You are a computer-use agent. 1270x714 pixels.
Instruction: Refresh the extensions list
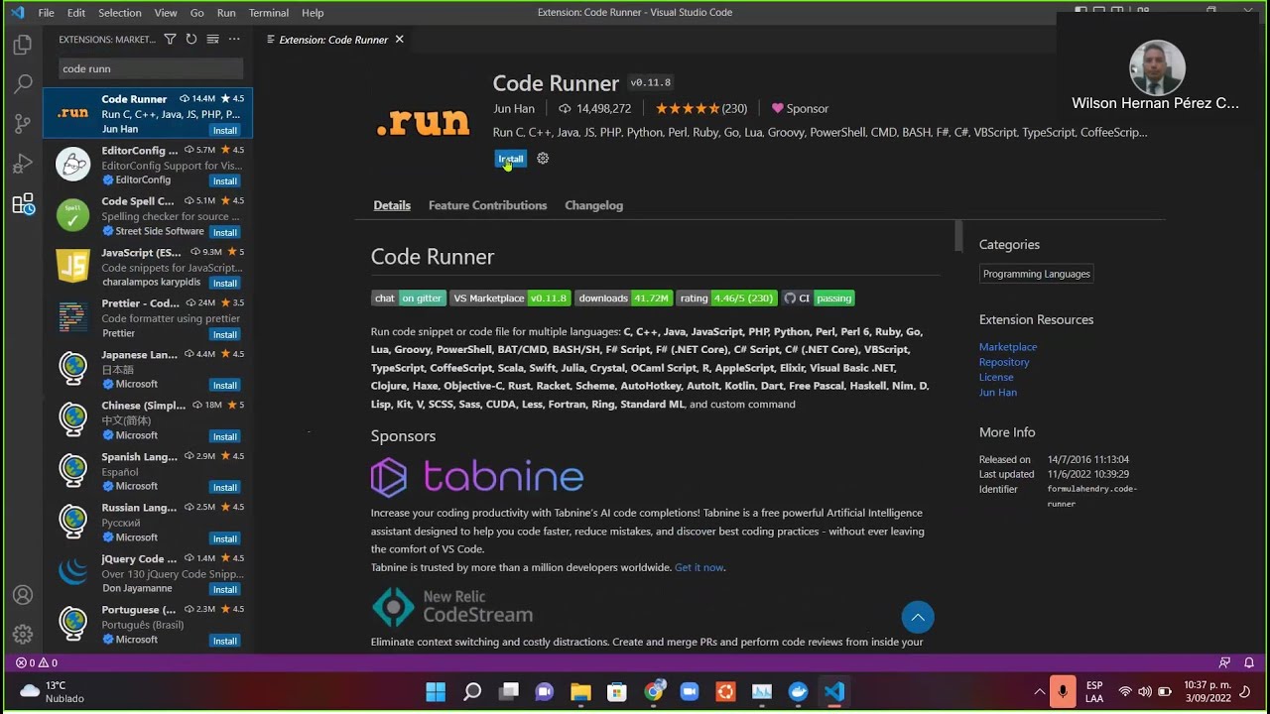point(191,40)
